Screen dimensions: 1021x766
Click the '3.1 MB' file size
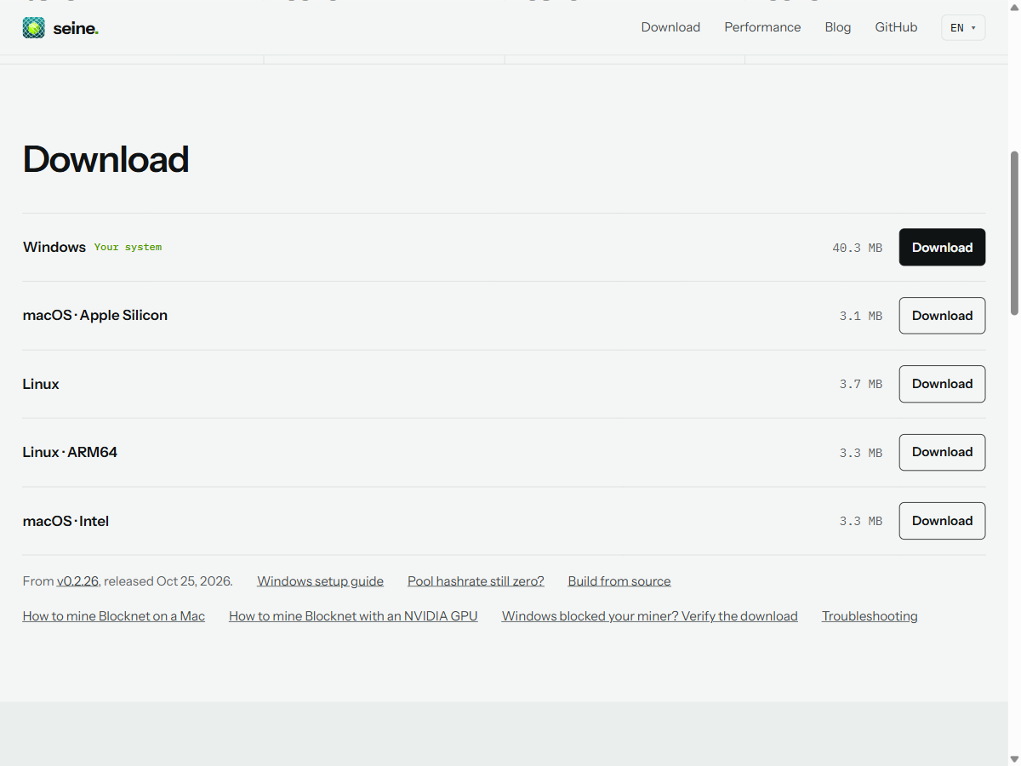pos(860,316)
